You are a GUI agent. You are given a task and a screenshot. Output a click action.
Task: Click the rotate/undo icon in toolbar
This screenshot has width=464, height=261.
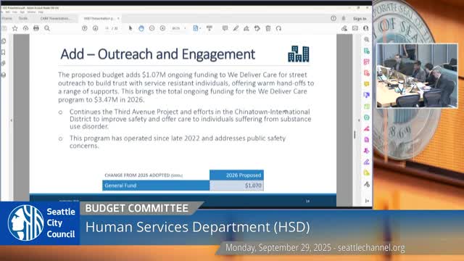pos(278,28)
